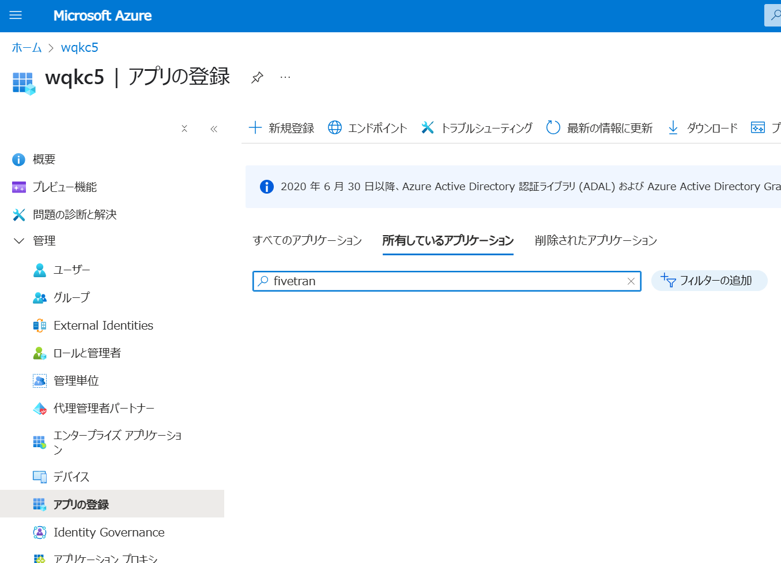Open ロールと管理者 icon
Image resolution: width=781 pixels, height=563 pixels.
[x=40, y=353]
